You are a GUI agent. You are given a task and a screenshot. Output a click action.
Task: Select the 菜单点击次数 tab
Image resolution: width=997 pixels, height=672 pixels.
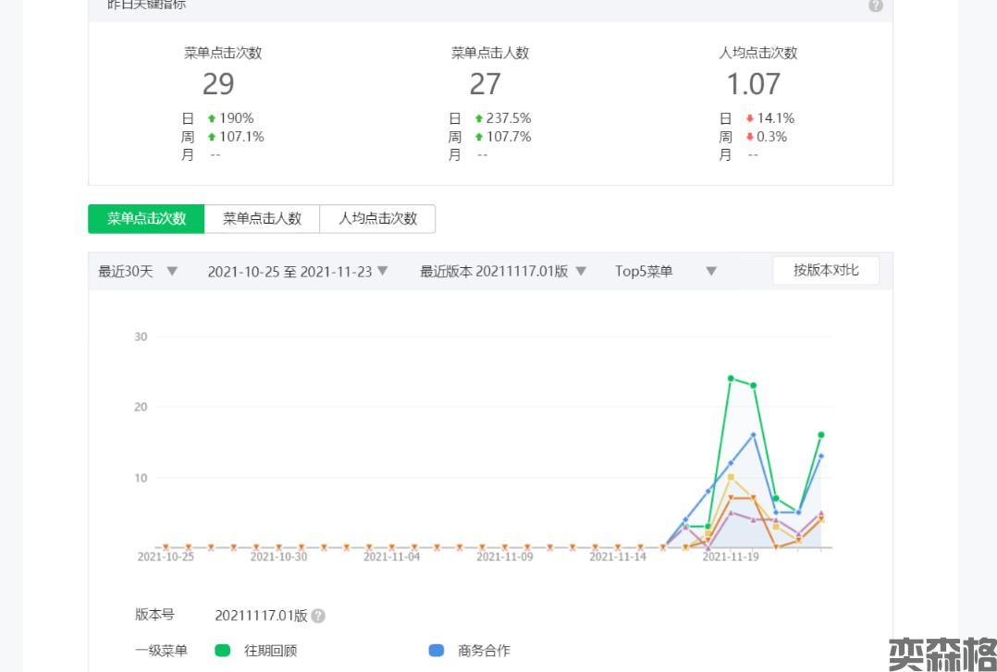point(146,219)
